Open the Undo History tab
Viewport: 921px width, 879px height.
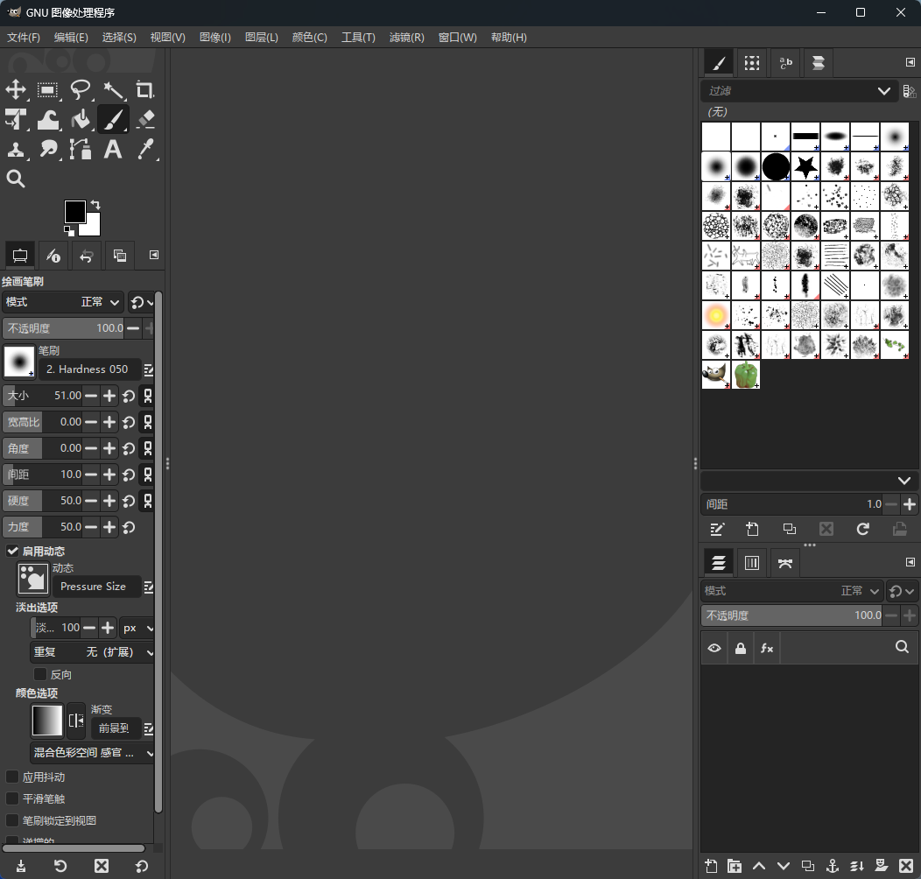(87, 256)
